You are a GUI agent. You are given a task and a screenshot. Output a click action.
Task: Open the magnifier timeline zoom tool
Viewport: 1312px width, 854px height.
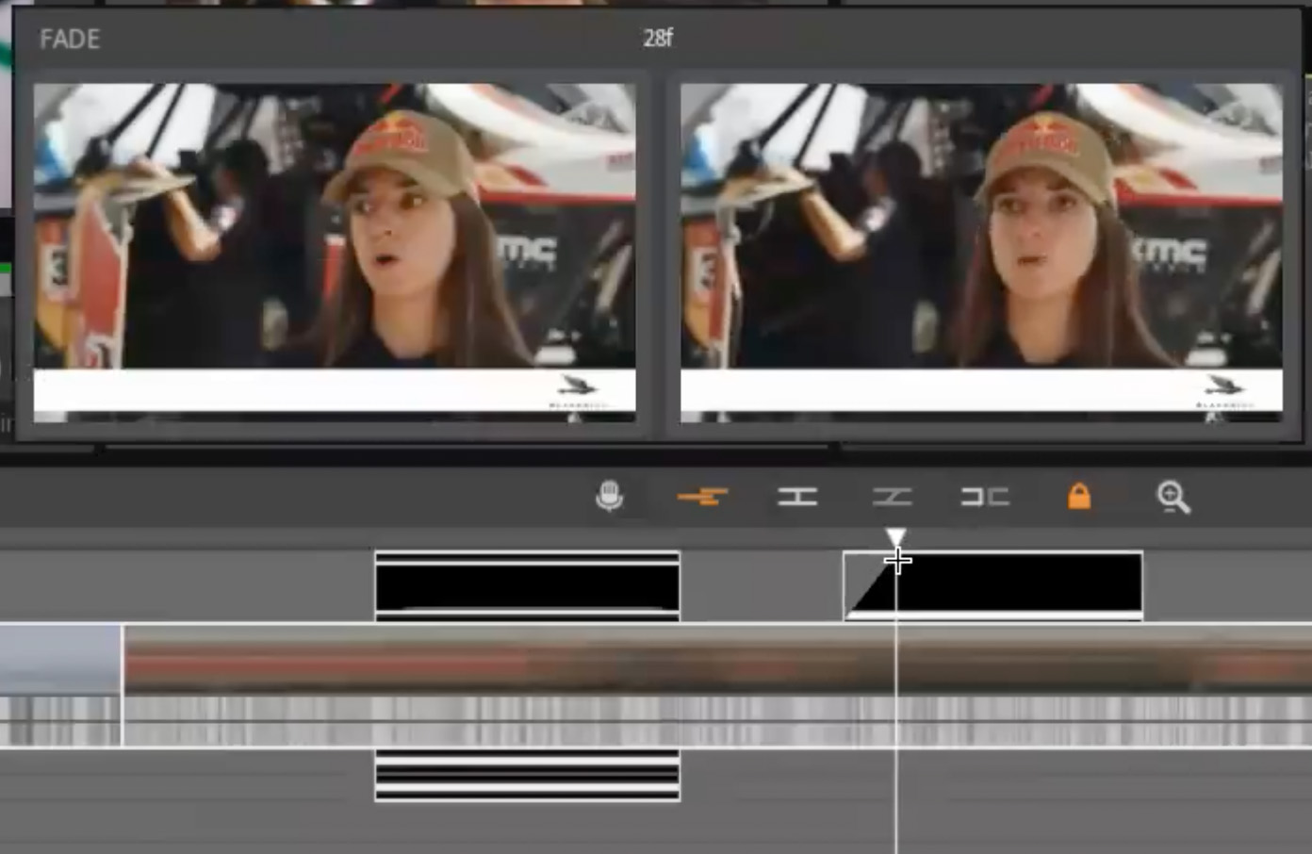(x=1173, y=497)
